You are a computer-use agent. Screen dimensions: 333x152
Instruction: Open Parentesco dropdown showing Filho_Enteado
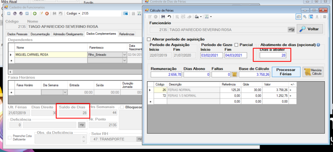pyautogui.click(x=124, y=55)
